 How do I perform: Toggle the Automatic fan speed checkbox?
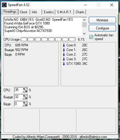(91, 37)
